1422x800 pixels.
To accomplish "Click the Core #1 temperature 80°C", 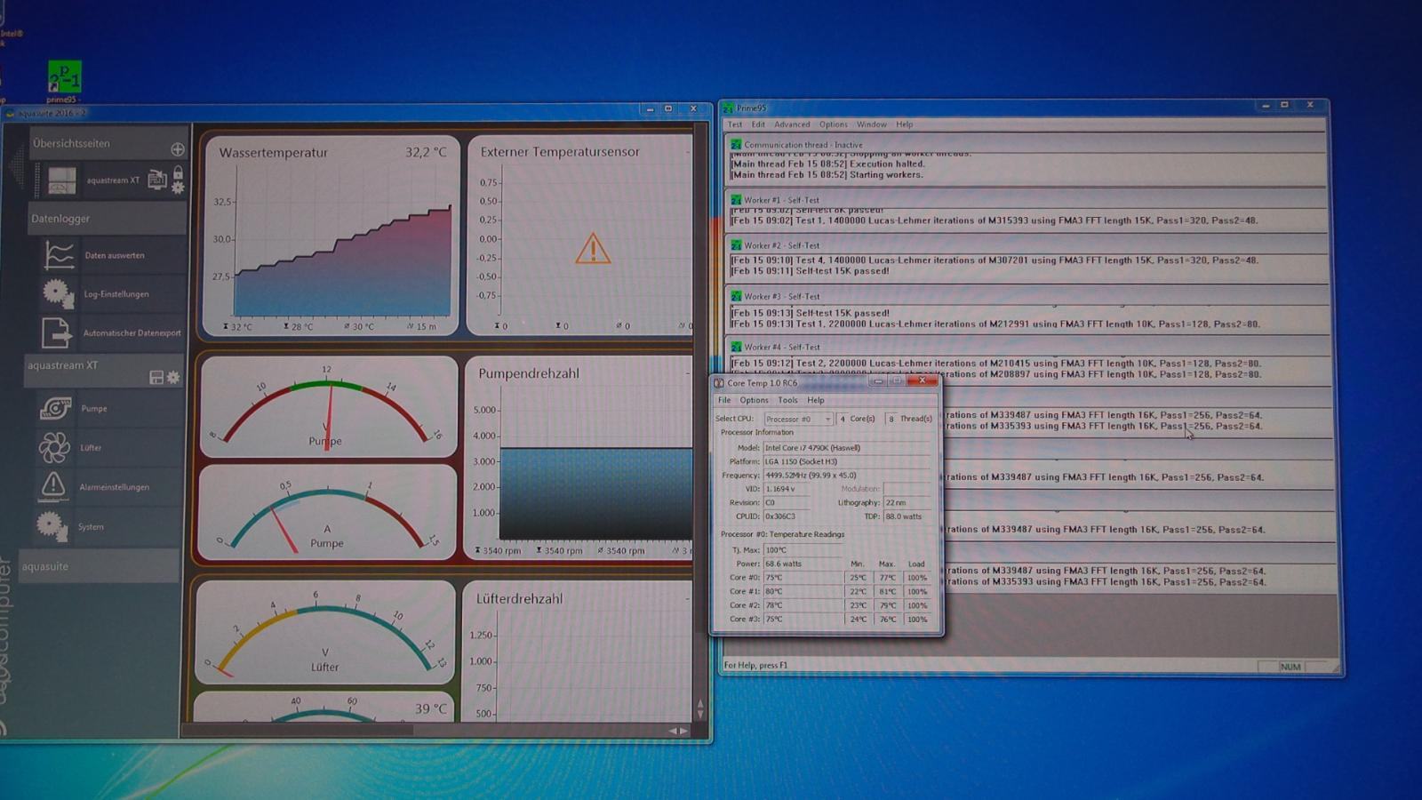I will pyautogui.click(x=803, y=591).
